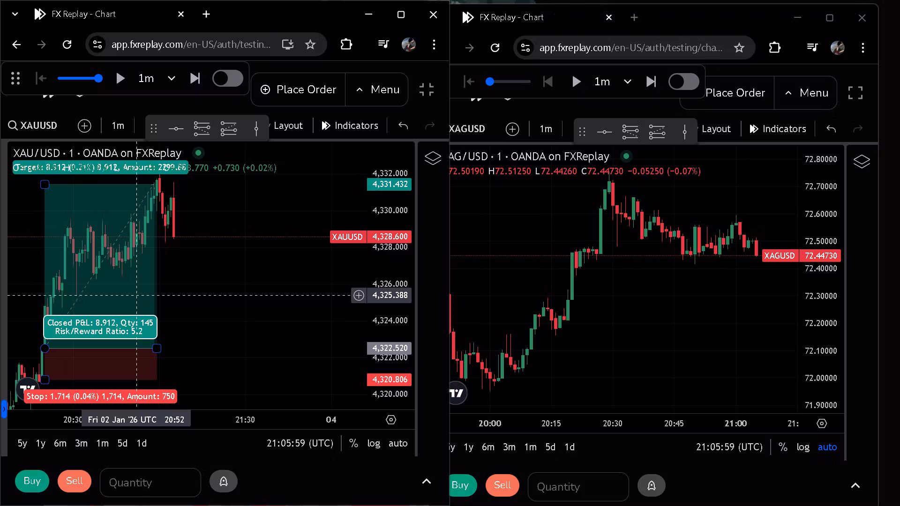
Task: Undo last action on XAGUSD chart
Action: click(831, 129)
